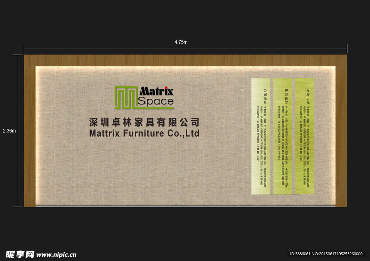
Task: Click the paragraph under "公司简介" heading
Action: tap(262, 147)
